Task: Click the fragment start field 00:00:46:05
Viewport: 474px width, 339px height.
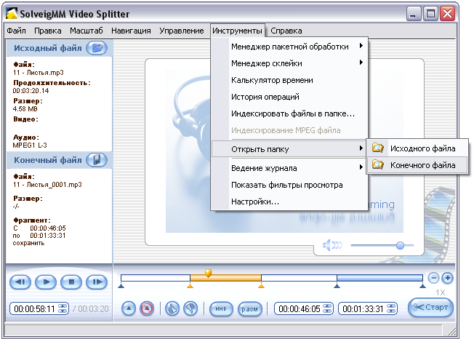Action: click(299, 308)
